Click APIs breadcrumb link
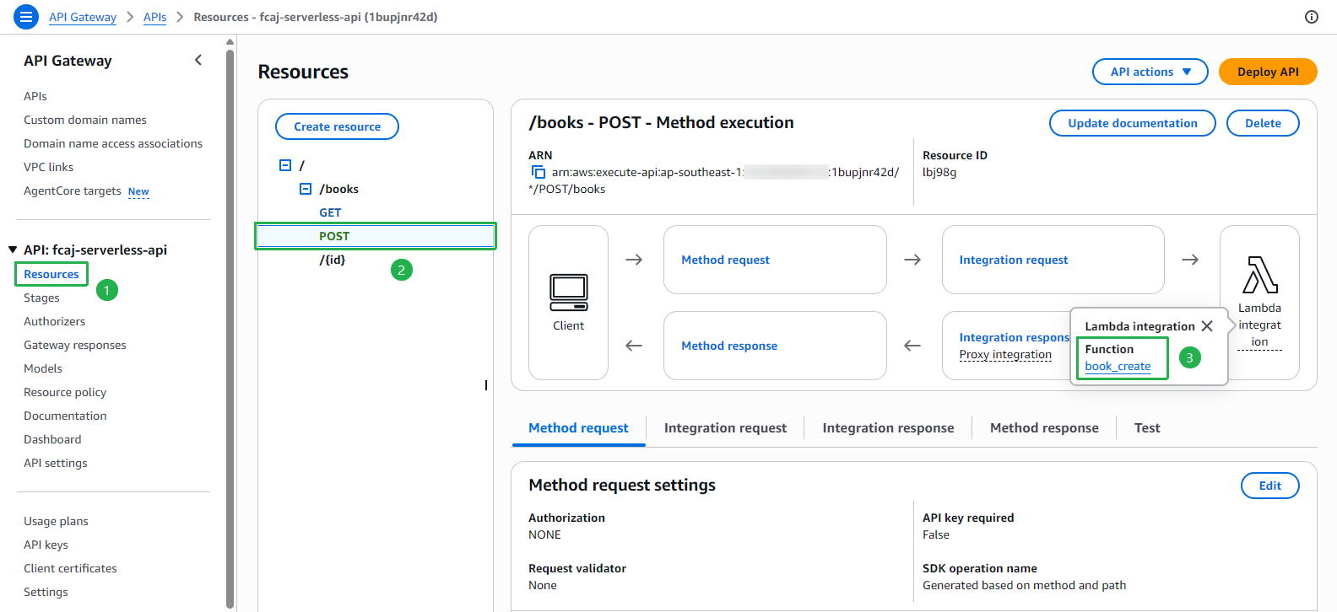Image resolution: width=1337 pixels, height=612 pixels. point(154,17)
